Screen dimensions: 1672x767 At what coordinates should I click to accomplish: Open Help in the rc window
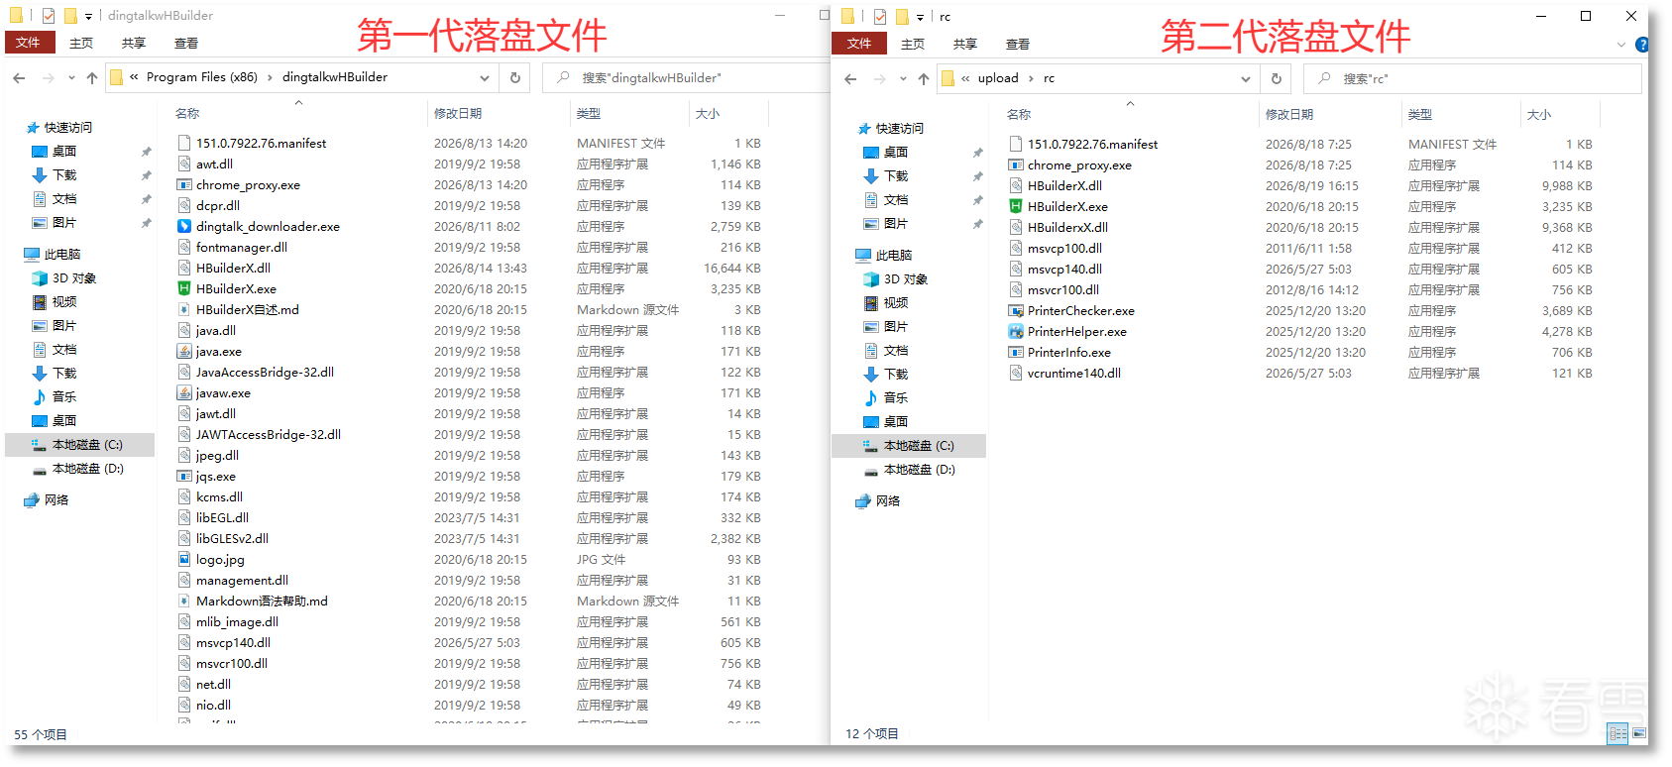point(1641,45)
